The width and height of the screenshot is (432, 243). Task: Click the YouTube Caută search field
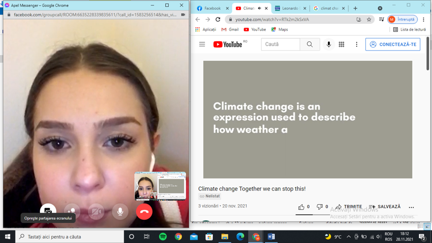tap(280, 44)
